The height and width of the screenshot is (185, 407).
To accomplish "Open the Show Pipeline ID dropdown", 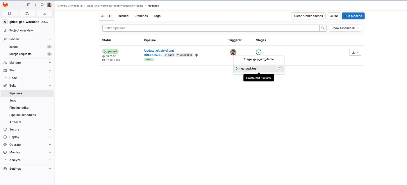I will 345,28.
